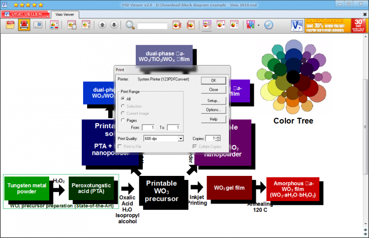Select the Pages print range radio

click(123, 120)
